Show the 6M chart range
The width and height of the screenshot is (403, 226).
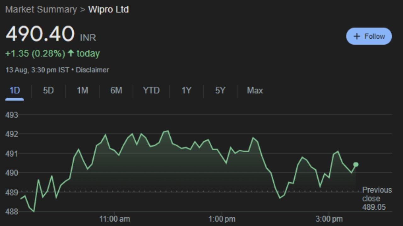[x=116, y=91]
